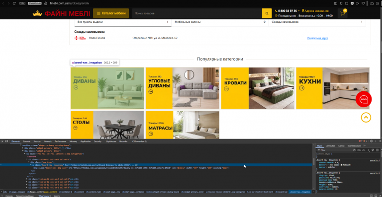Activate the DevTools inspect element picker icon
The height and width of the screenshot is (197, 382).
(2, 141)
